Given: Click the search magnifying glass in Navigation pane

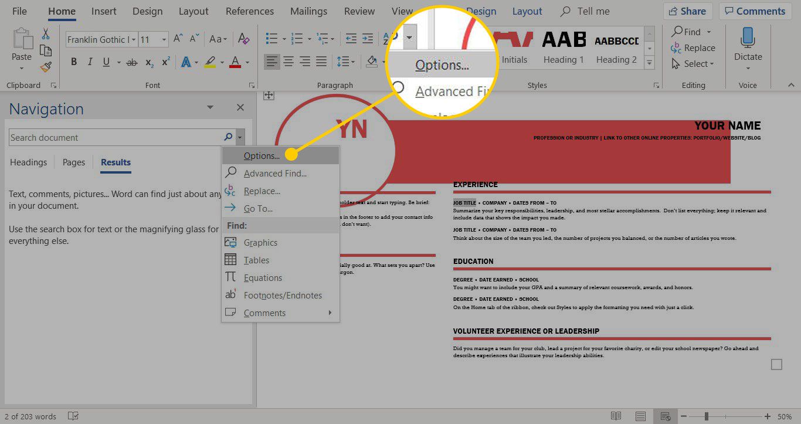Looking at the screenshot, I should [x=228, y=138].
